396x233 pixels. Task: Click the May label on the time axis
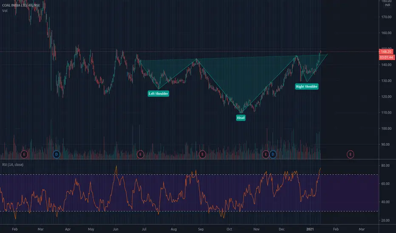pos(91,229)
